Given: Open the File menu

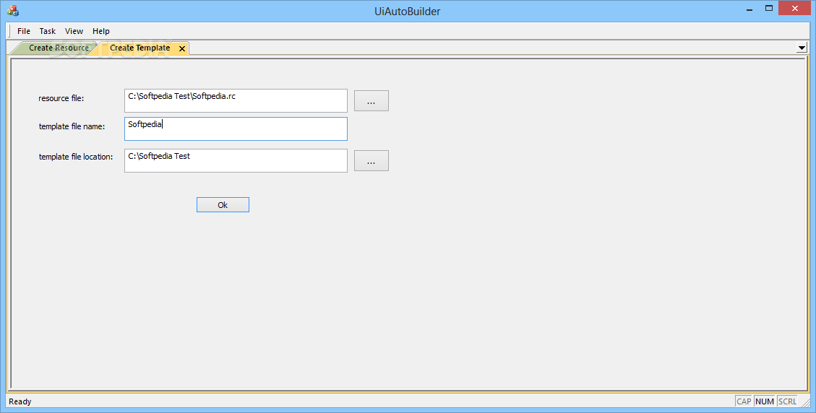Looking at the screenshot, I should pos(23,31).
